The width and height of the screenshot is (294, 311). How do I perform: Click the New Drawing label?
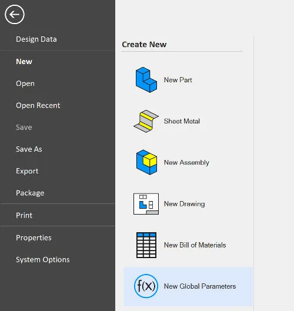tap(184, 204)
